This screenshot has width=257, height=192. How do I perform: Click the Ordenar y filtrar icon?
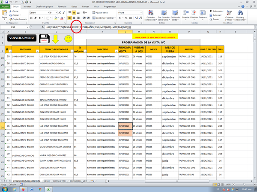coord(228,16)
